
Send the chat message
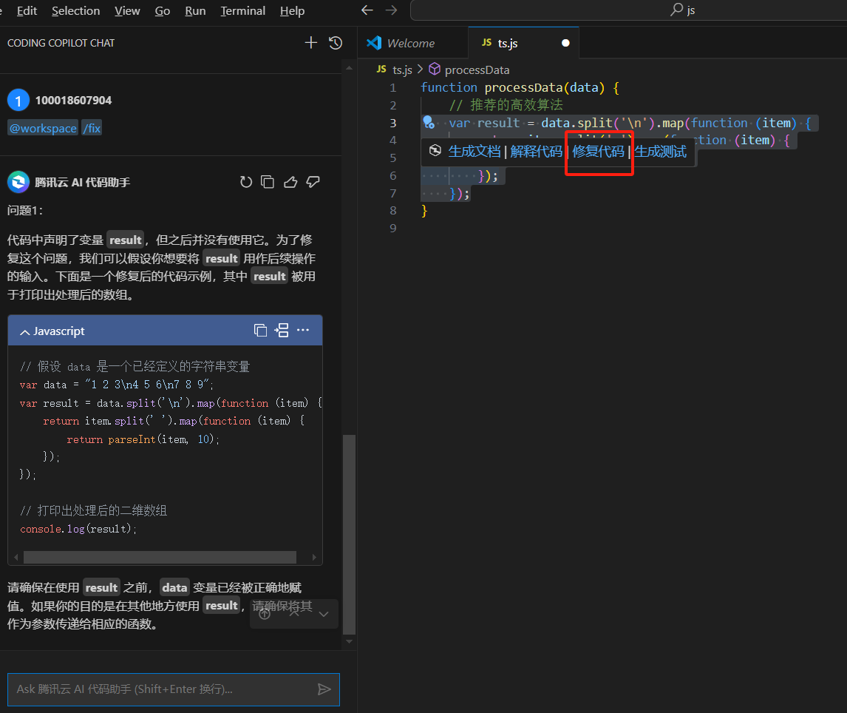(324, 689)
